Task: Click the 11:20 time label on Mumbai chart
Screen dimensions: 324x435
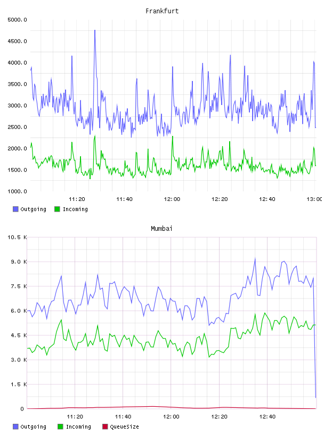Action: [x=75, y=417]
